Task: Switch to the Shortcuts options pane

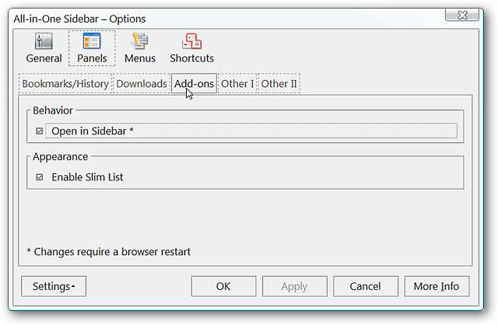Action: pyautogui.click(x=191, y=48)
